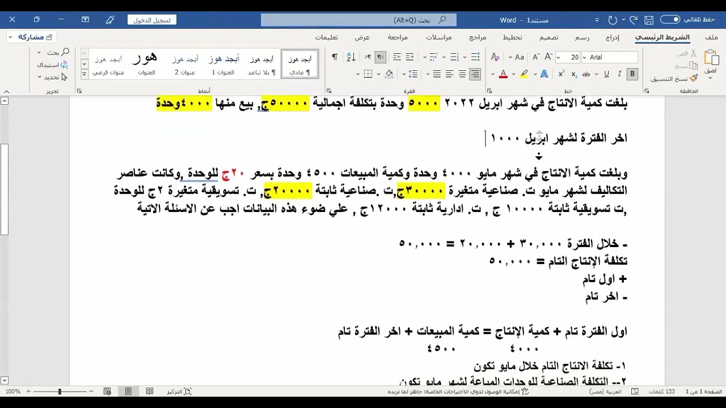Screen dimensions: 726x408
Task: Apply the red font color
Action: 503,74
